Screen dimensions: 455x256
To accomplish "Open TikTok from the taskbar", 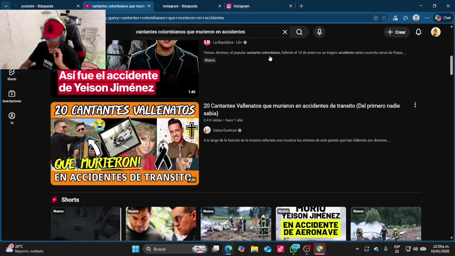I will click(281, 249).
